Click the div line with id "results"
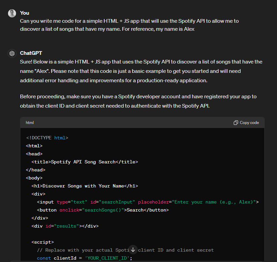Viewport: 277px width, 262px height. pos(65,226)
